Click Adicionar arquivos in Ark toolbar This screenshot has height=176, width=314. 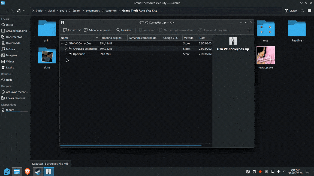pos(98,30)
